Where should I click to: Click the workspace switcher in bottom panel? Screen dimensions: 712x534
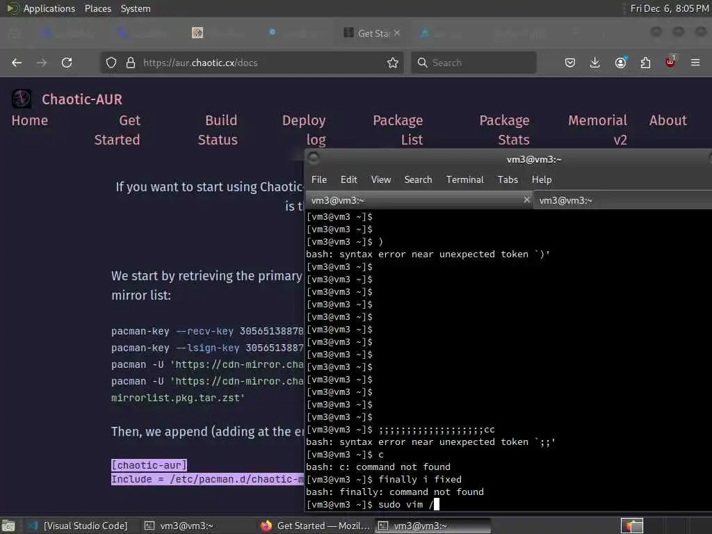(x=631, y=526)
